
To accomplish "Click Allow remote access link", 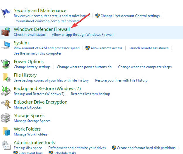I will point(106,48).
